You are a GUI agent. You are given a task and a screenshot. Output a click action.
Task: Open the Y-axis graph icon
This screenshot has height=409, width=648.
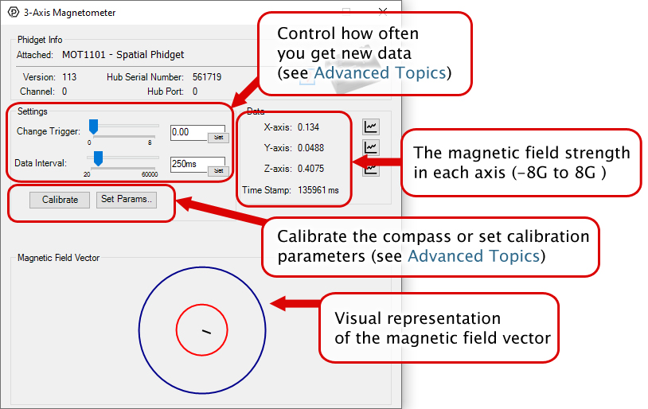(371, 147)
